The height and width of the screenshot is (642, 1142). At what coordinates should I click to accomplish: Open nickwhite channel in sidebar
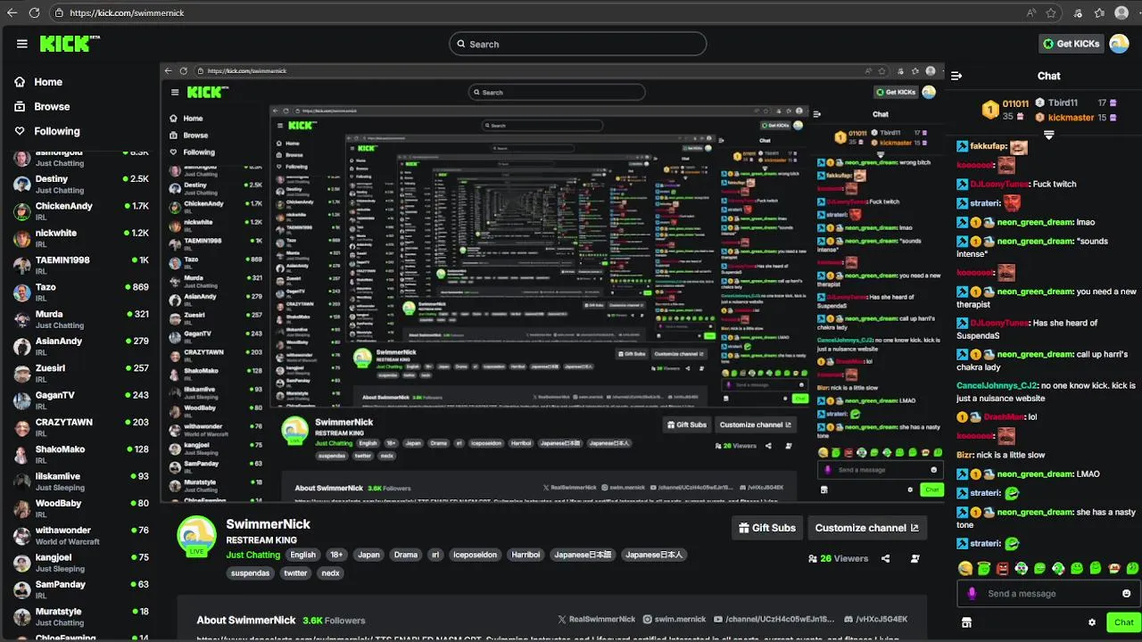(x=80, y=238)
